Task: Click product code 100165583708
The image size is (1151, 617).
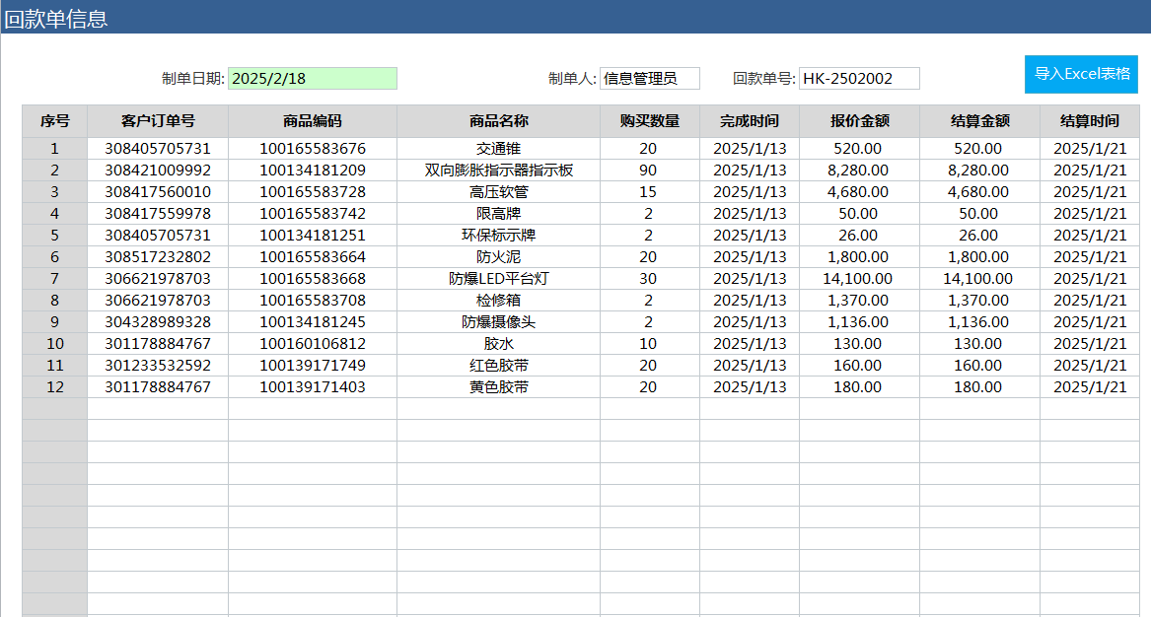Action: click(x=313, y=300)
